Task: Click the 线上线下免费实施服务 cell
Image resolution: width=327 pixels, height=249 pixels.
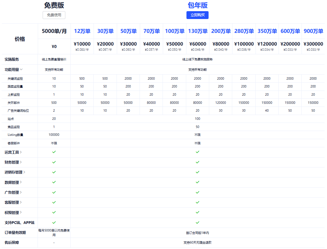Action: [x=197, y=59]
